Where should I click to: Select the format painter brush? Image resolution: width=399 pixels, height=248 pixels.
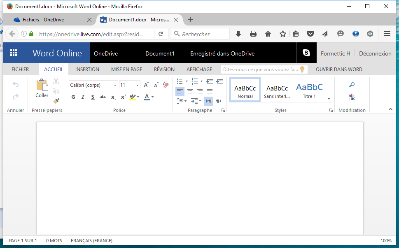[56, 101]
